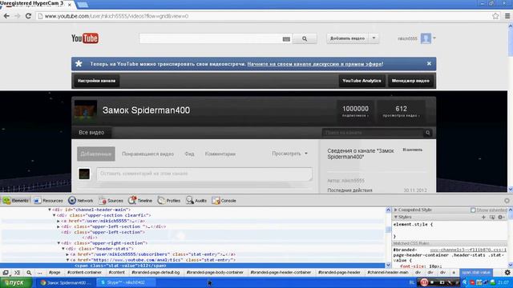The width and height of the screenshot is (513, 288).
Task: Click the Добавить видео button
Action: [x=347, y=38]
